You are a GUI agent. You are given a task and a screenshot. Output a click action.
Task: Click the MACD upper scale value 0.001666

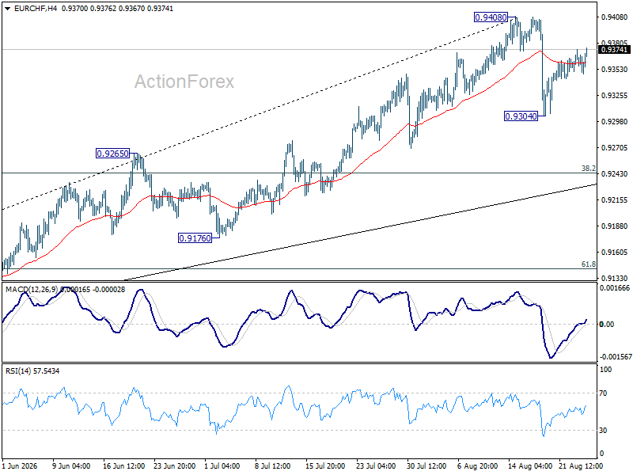pyautogui.click(x=615, y=288)
